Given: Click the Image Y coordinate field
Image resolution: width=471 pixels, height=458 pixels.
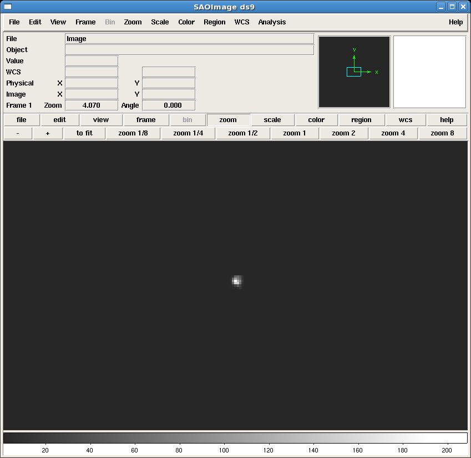Looking at the screenshot, I should tap(169, 94).
